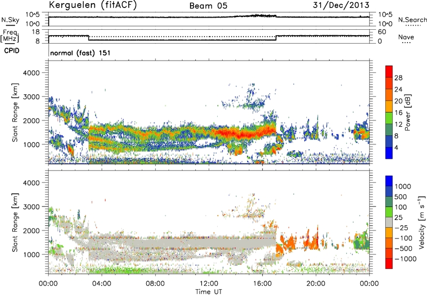The width and height of the screenshot is (427, 295).
Task: Pick the Velocity segment between -100 and -500
Action: [x=389, y=243]
